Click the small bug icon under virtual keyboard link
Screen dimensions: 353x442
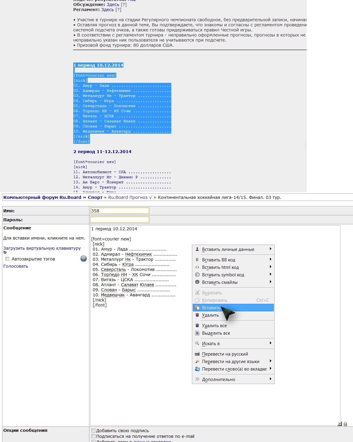point(5,252)
